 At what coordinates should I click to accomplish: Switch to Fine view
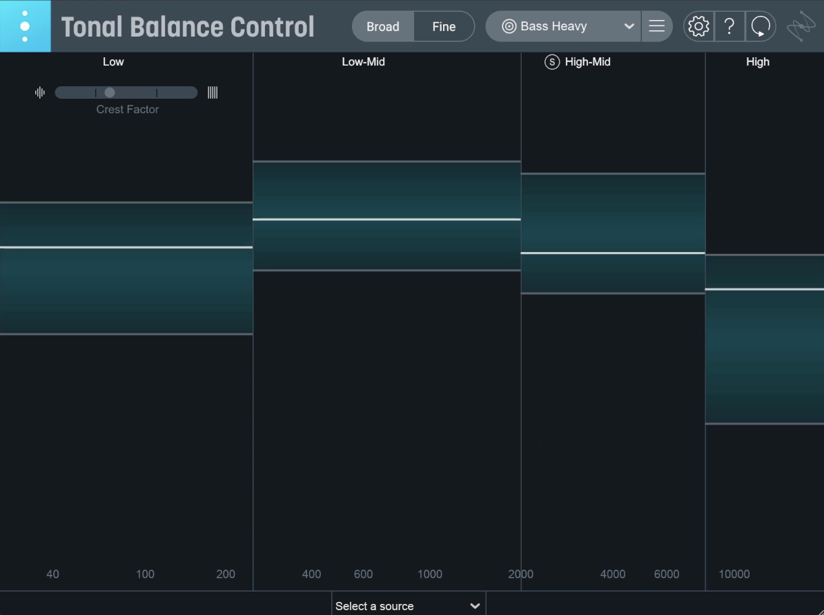[x=444, y=26]
